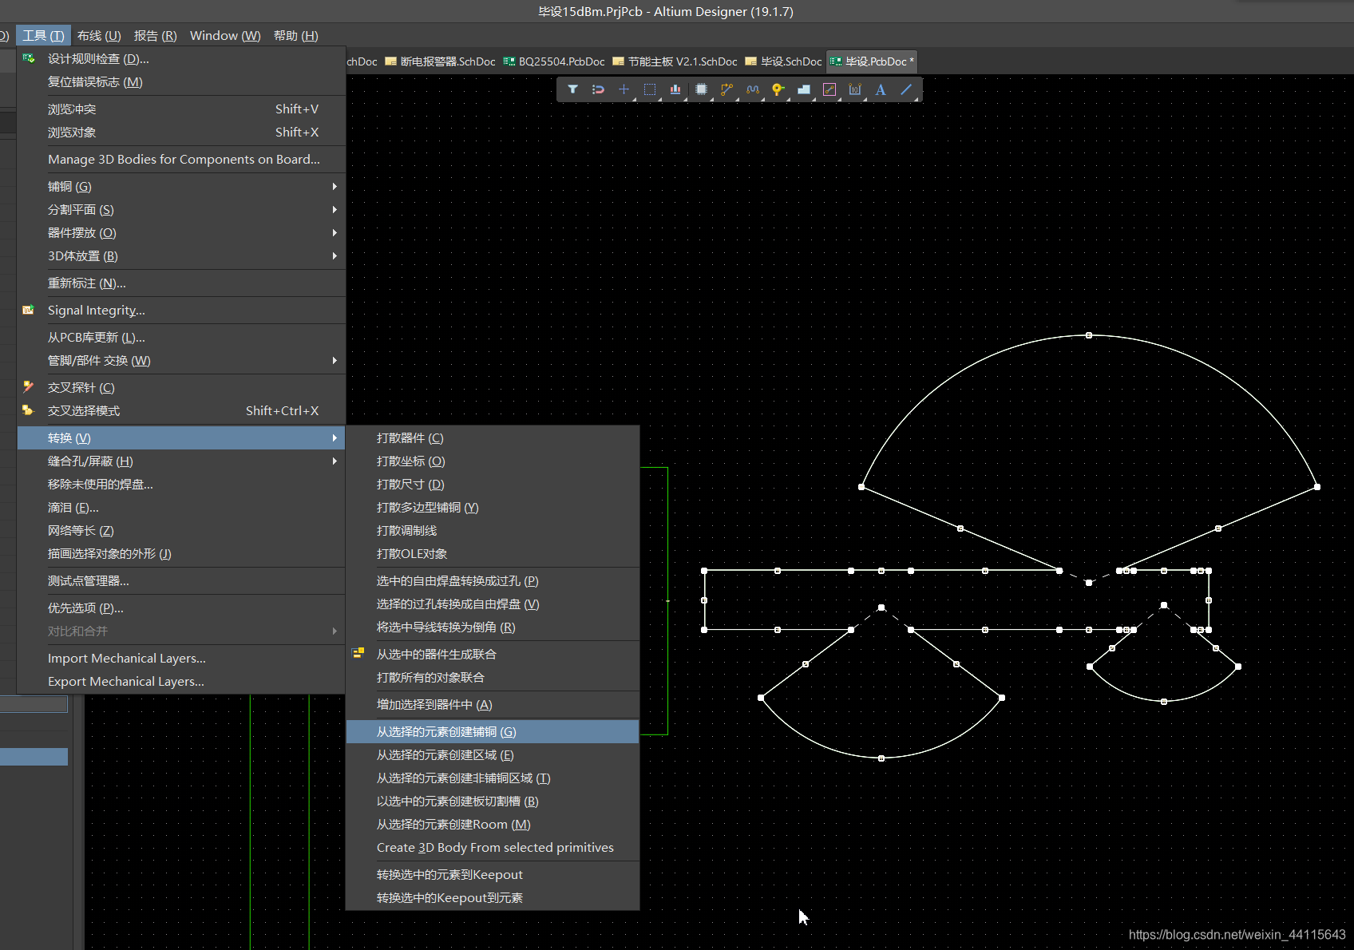Choose 移除未使用的焊盘... entry
1354x950 pixels.
[x=181, y=484]
